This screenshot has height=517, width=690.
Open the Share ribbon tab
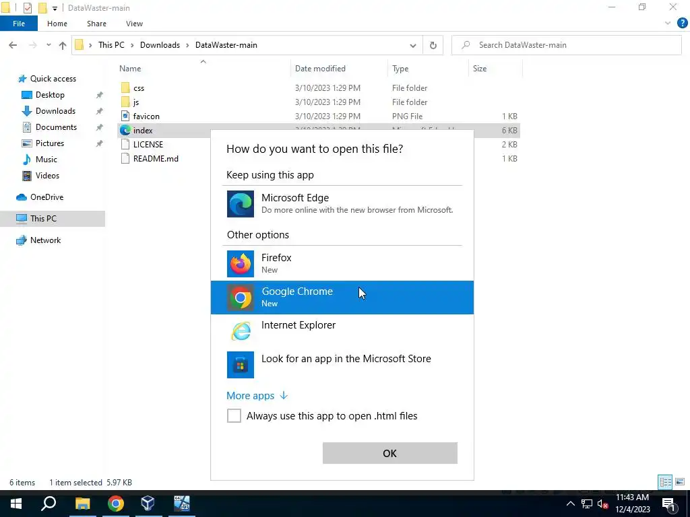(x=96, y=24)
